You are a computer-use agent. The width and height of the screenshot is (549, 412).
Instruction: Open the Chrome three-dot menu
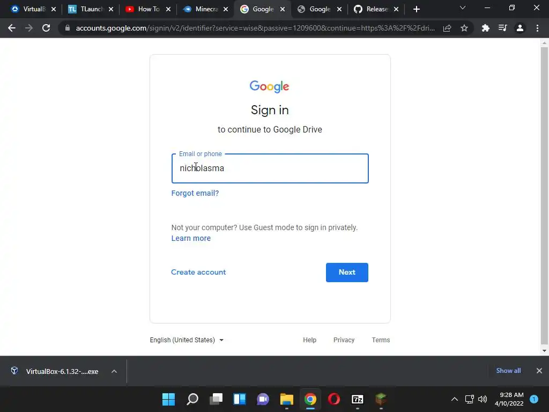(537, 28)
